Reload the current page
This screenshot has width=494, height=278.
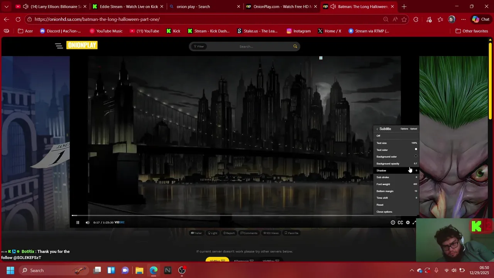(18, 19)
